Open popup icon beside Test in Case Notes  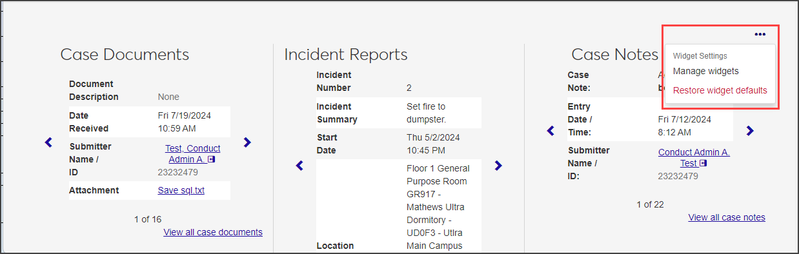[703, 163]
